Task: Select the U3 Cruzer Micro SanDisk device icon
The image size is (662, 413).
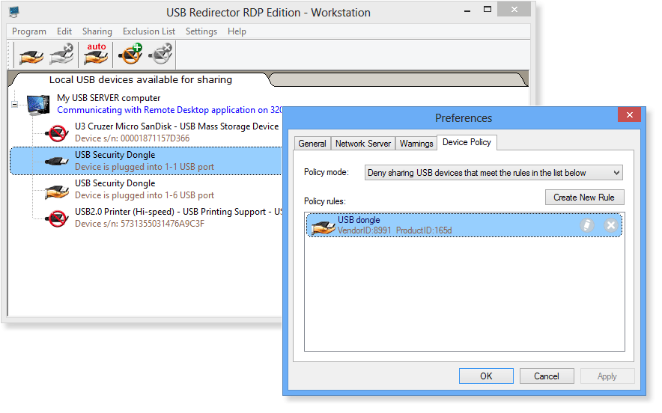Action: [x=57, y=132]
